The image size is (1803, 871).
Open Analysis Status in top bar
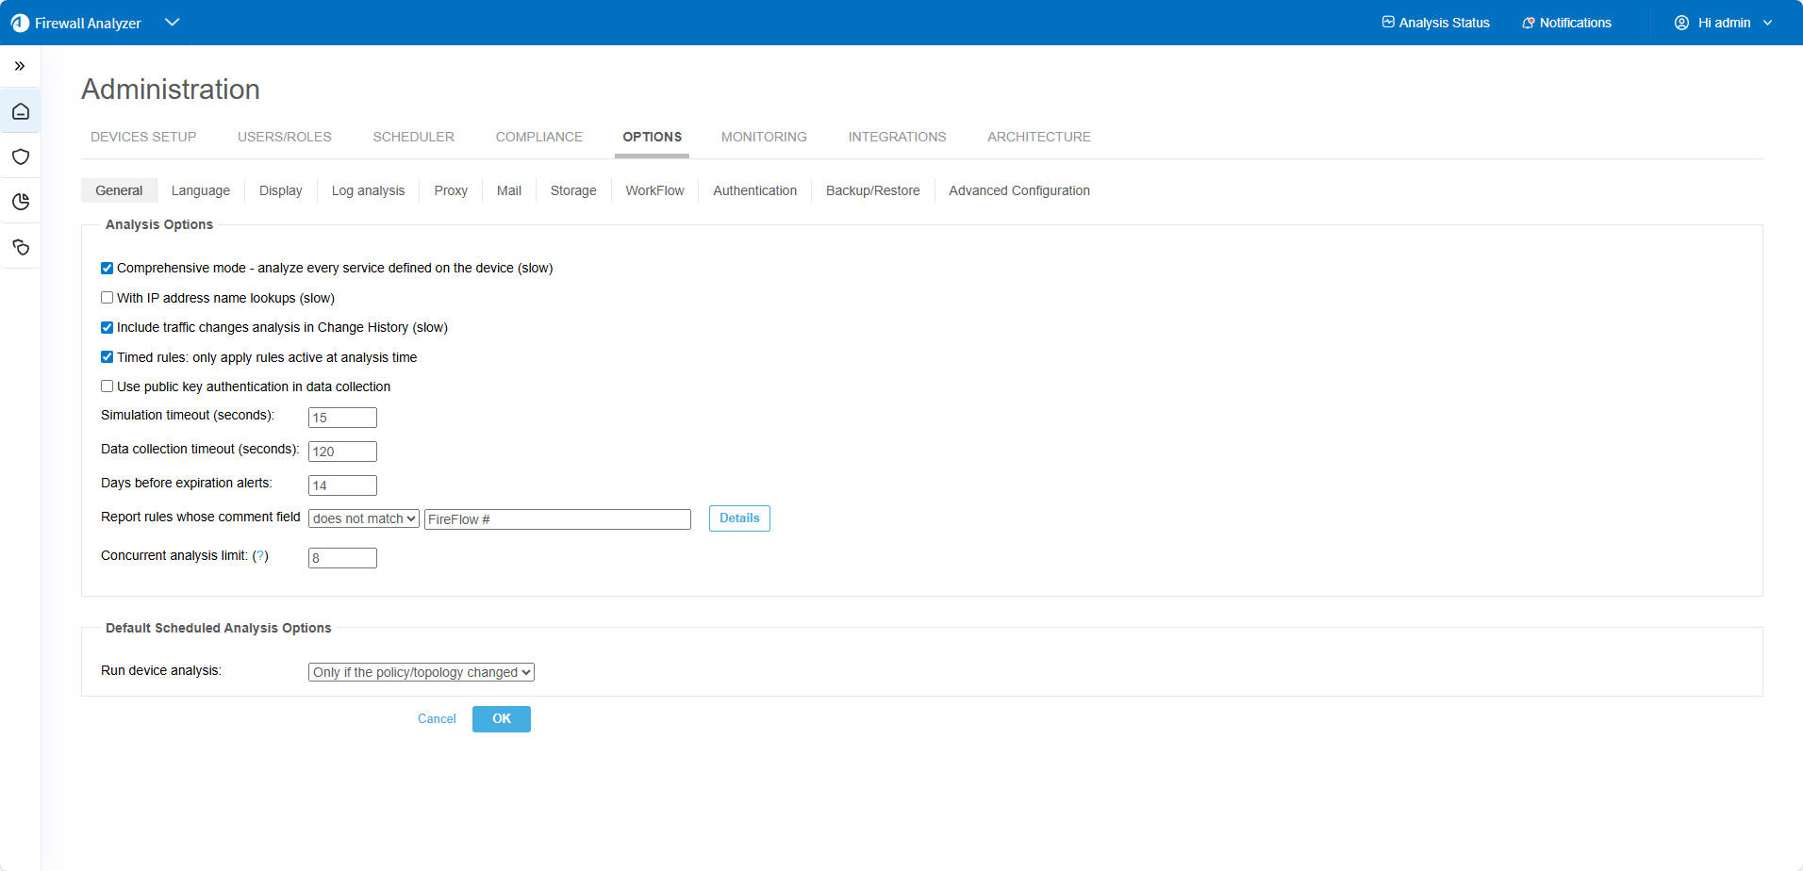1435,23
